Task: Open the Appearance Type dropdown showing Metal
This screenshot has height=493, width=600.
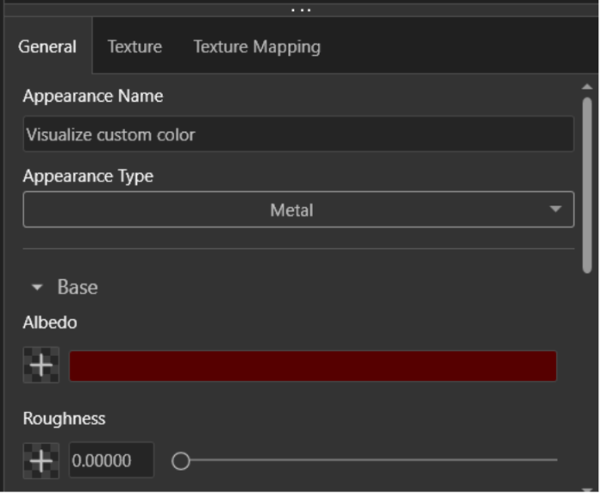Action: click(x=291, y=210)
